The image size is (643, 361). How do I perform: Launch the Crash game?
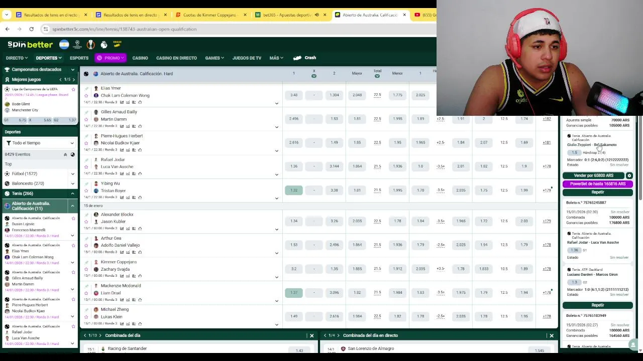click(304, 58)
